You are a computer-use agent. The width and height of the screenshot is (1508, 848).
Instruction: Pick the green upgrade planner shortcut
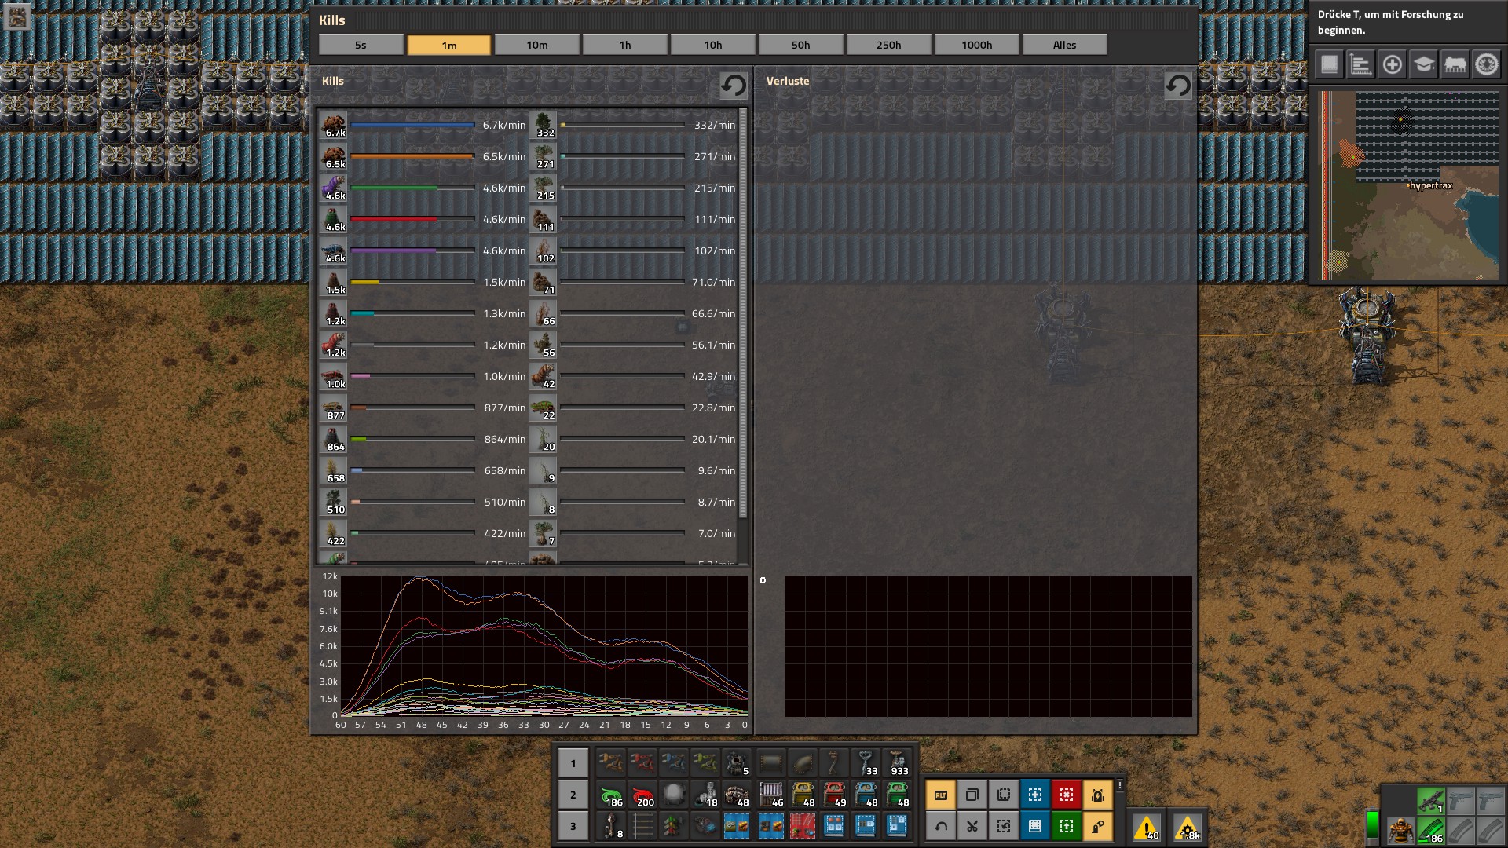click(1066, 826)
